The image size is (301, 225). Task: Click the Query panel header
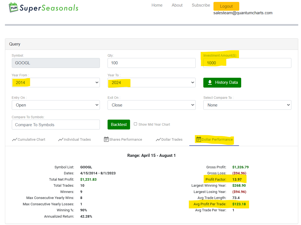click(151, 44)
